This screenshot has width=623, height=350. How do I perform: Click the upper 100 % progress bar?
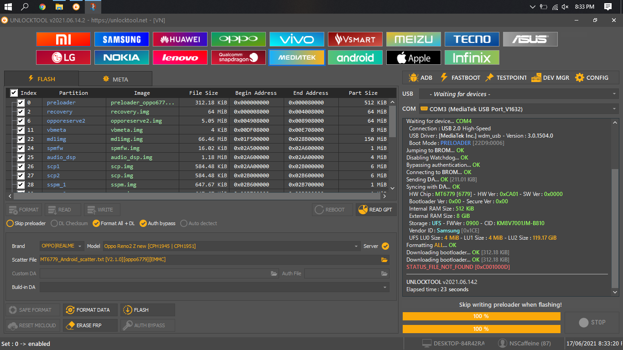[482, 316]
